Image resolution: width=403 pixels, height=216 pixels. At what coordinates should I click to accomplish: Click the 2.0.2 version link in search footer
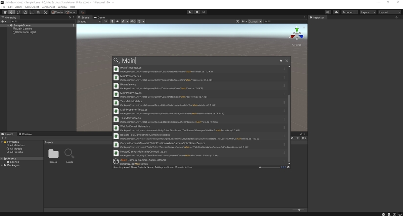[283, 167]
